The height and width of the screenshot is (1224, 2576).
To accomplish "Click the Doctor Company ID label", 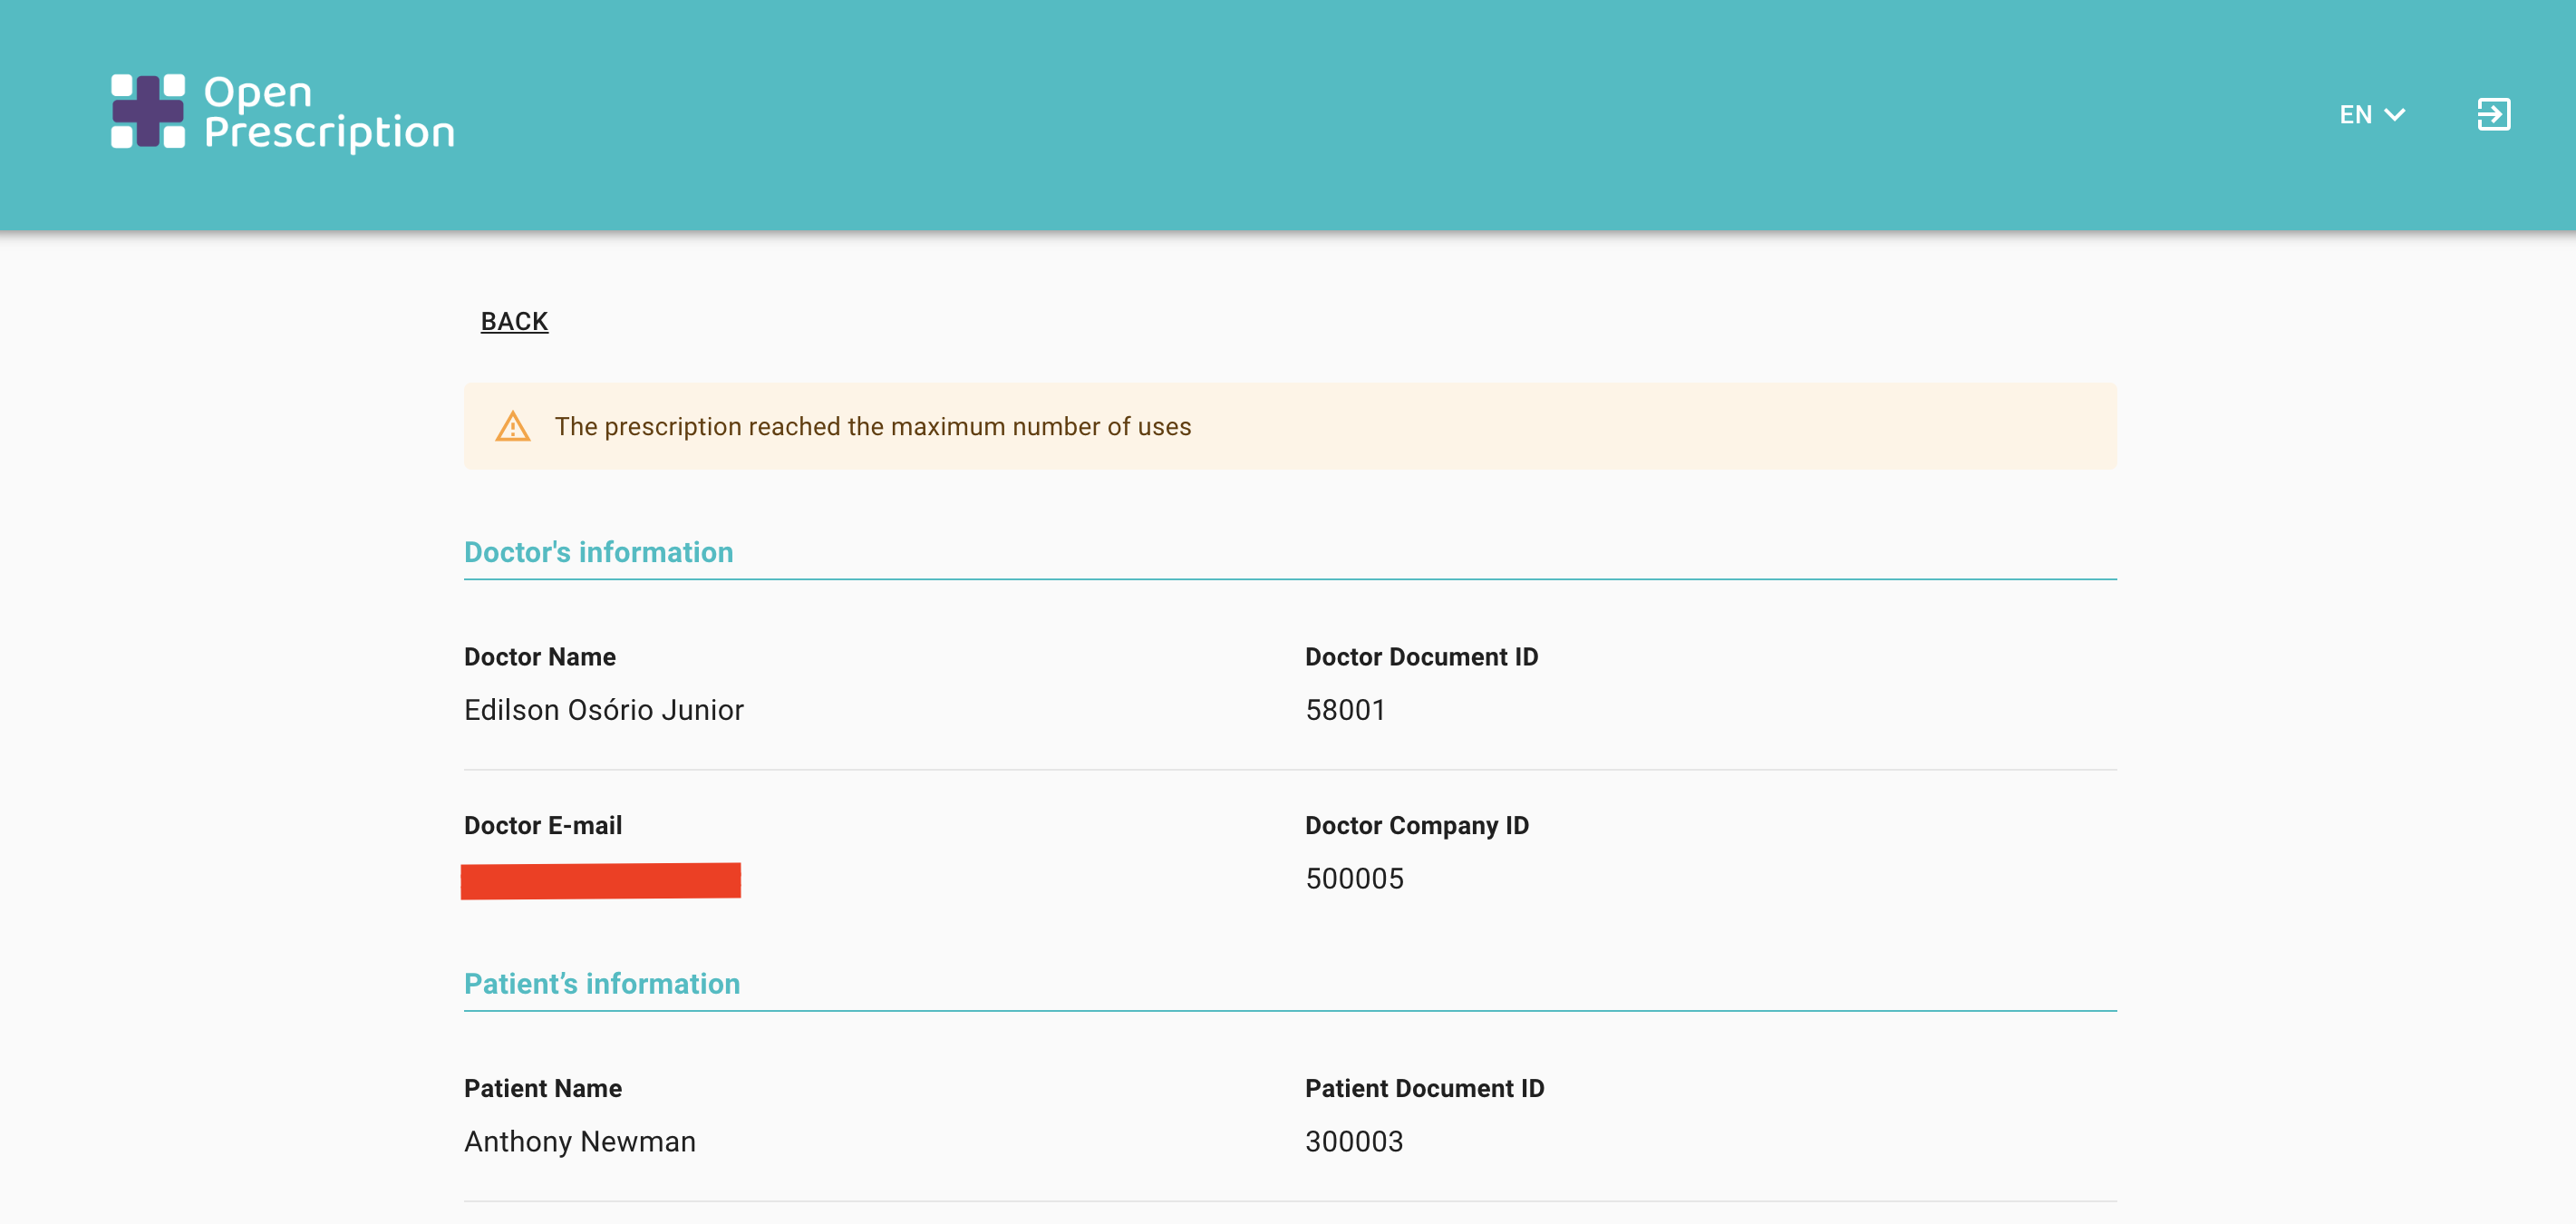I will [x=1416, y=825].
